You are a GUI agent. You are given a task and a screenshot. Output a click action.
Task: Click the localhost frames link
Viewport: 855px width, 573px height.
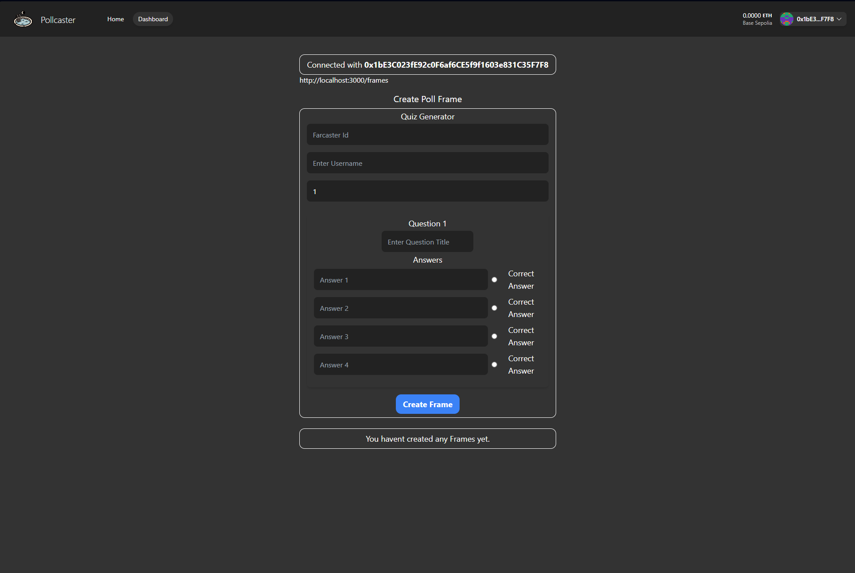[344, 80]
